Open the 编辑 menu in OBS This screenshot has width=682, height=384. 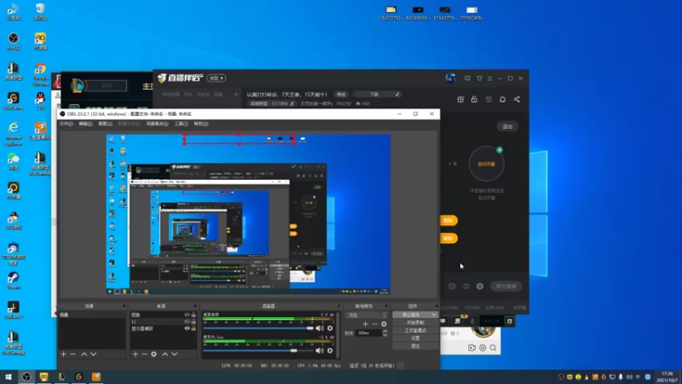(86, 124)
